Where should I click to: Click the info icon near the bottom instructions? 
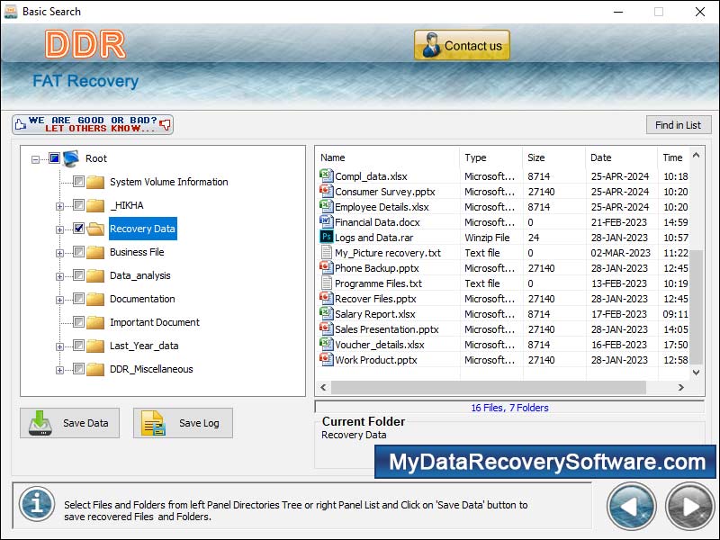pyautogui.click(x=37, y=505)
